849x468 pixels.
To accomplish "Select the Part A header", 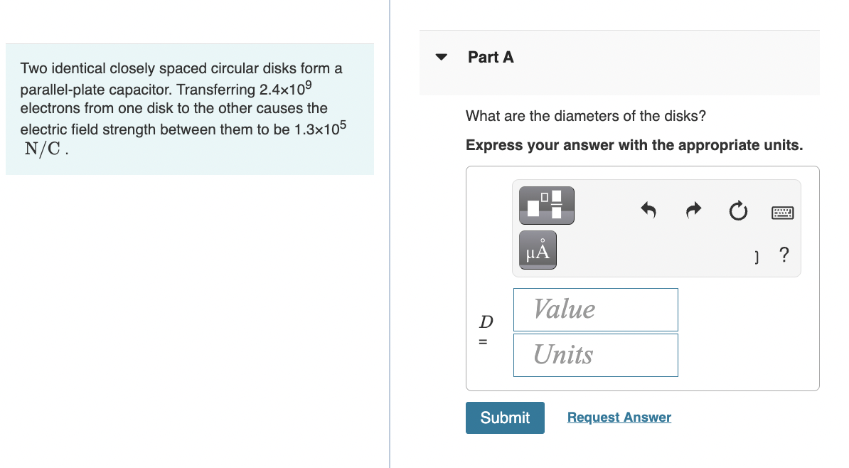I will tap(491, 57).
